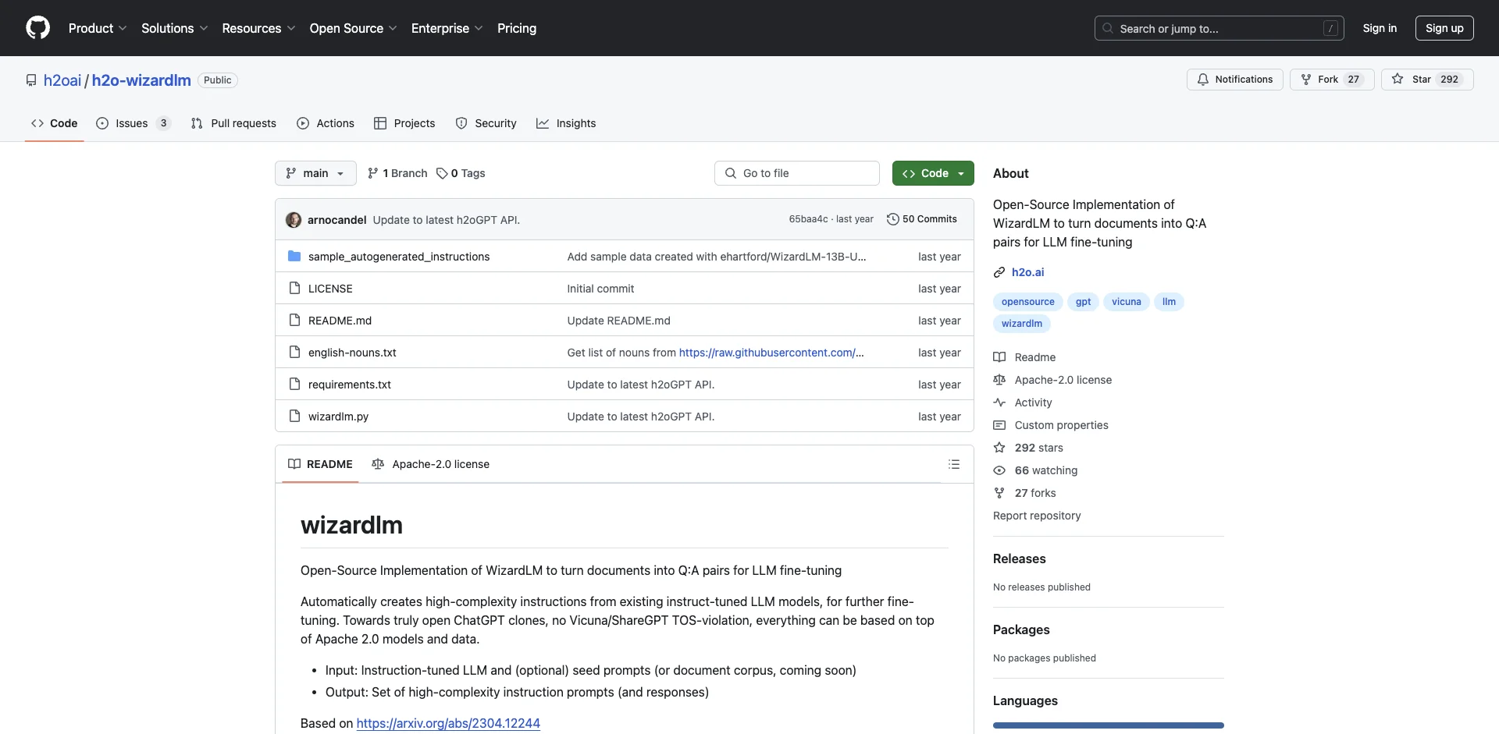Open the Resources dropdown
Viewport: 1499px width, 734px height.
coord(258,28)
